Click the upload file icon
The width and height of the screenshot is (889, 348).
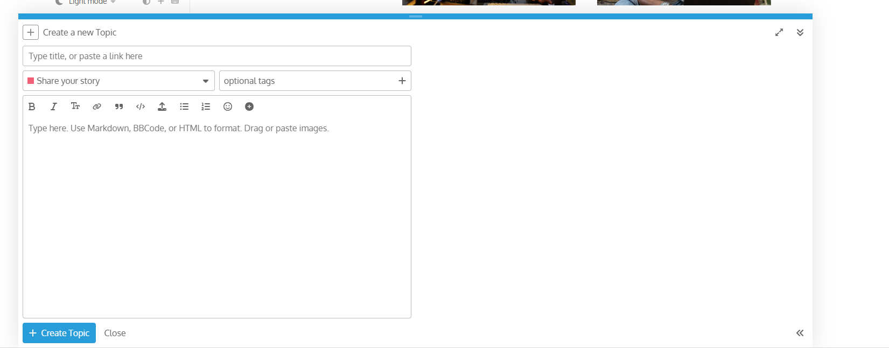pyautogui.click(x=162, y=106)
